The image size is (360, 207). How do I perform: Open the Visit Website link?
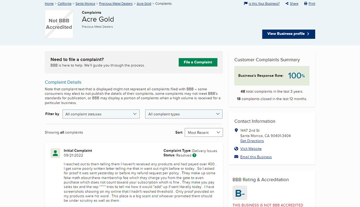(251, 149)
